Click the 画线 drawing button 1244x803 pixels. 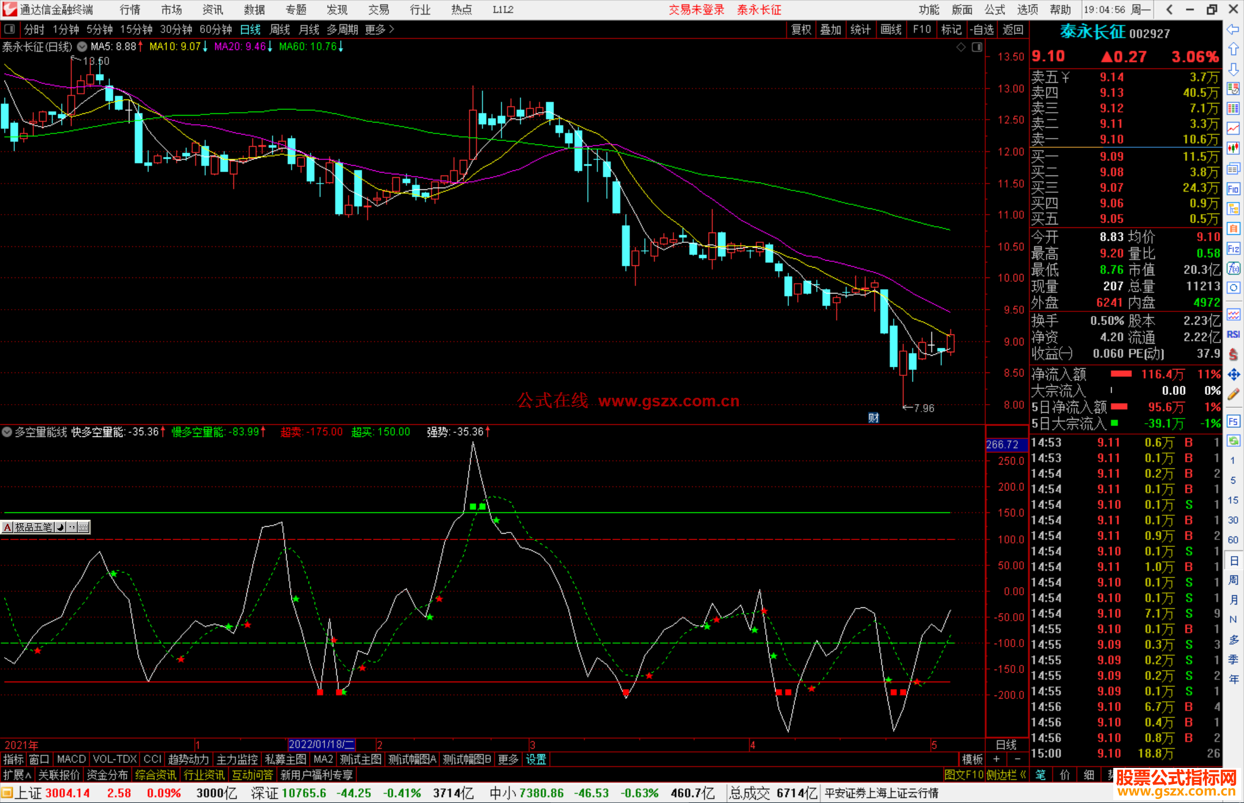tap(891, 29)
